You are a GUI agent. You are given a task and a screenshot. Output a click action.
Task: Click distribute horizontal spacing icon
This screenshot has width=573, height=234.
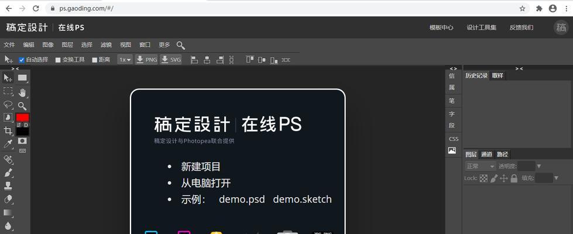286,60
